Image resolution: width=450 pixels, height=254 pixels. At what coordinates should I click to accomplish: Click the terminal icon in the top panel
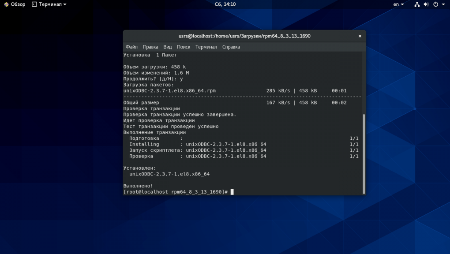coord(34,4)
